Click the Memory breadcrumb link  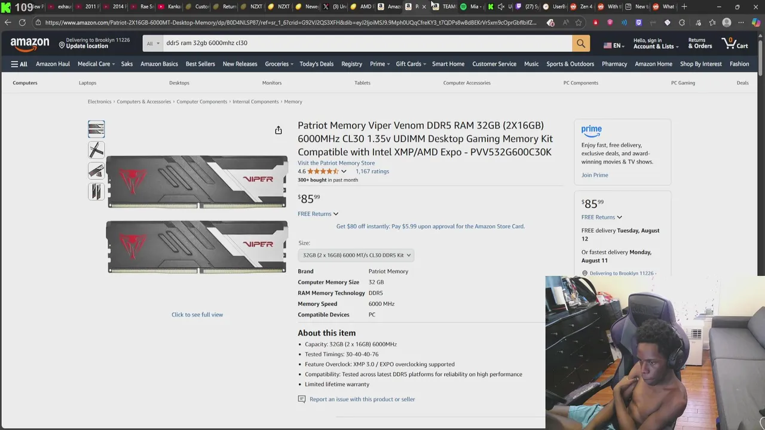click(293, 102)
